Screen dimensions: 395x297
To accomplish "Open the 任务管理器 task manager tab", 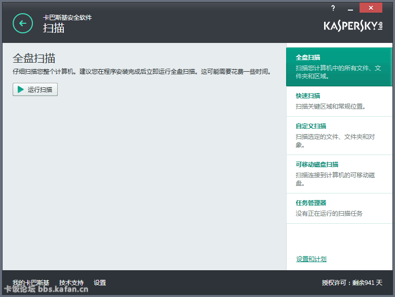I will [339, 208].
